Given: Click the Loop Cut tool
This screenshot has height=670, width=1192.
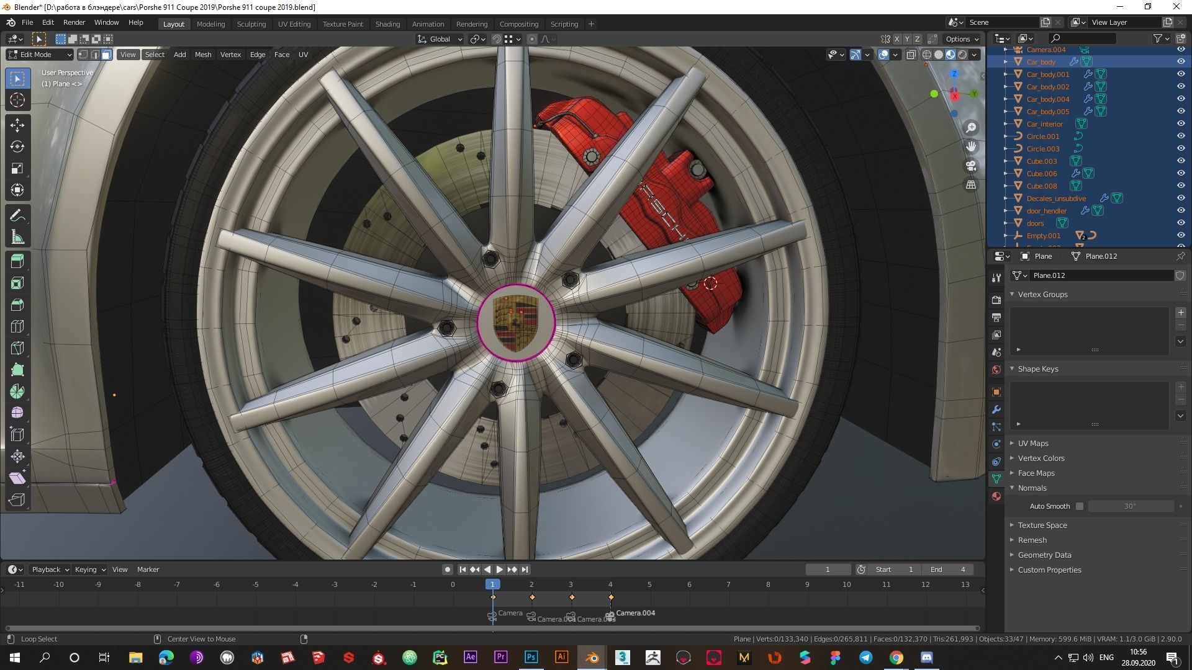Looking at the screenshot, I should [x=17, y=326].
